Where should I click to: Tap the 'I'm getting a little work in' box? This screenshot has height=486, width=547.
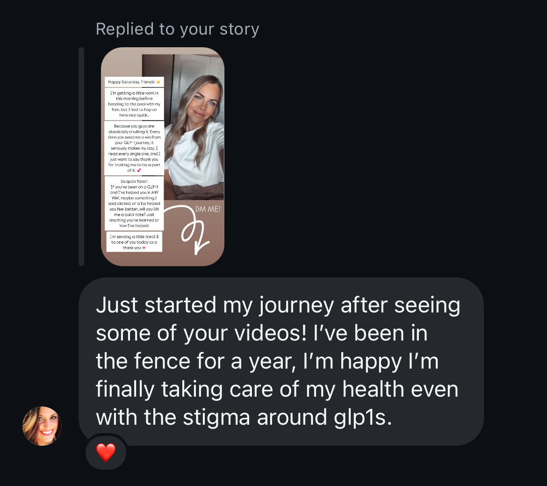[134, 104]
